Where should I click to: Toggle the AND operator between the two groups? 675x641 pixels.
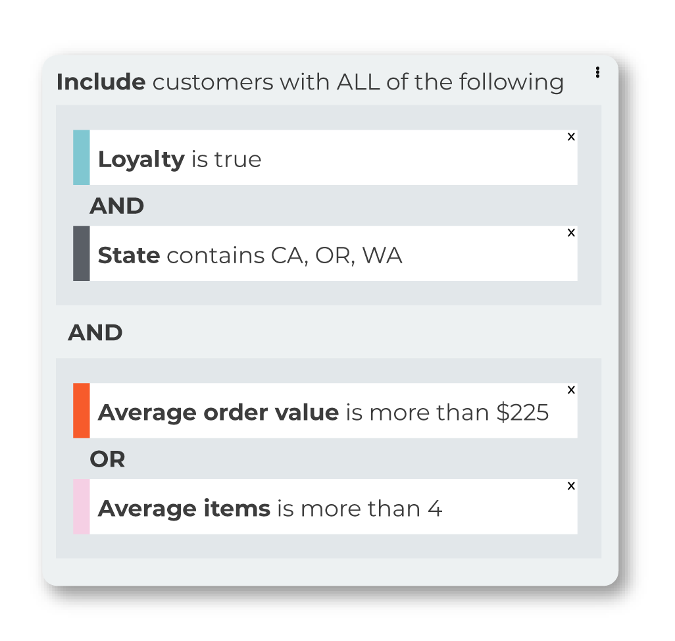pos(95,333)
